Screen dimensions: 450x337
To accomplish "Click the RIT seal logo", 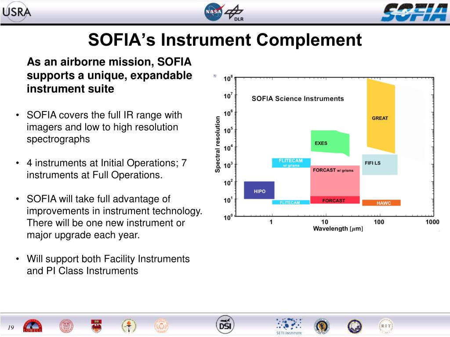I will [x=386, y=326].
